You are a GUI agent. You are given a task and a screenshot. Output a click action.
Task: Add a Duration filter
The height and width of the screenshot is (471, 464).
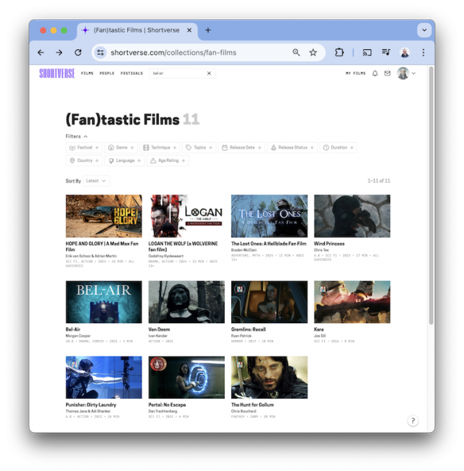pos(338,147)
